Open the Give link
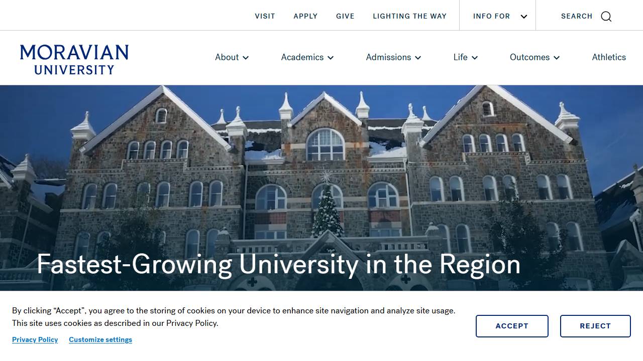 [345, 16]
